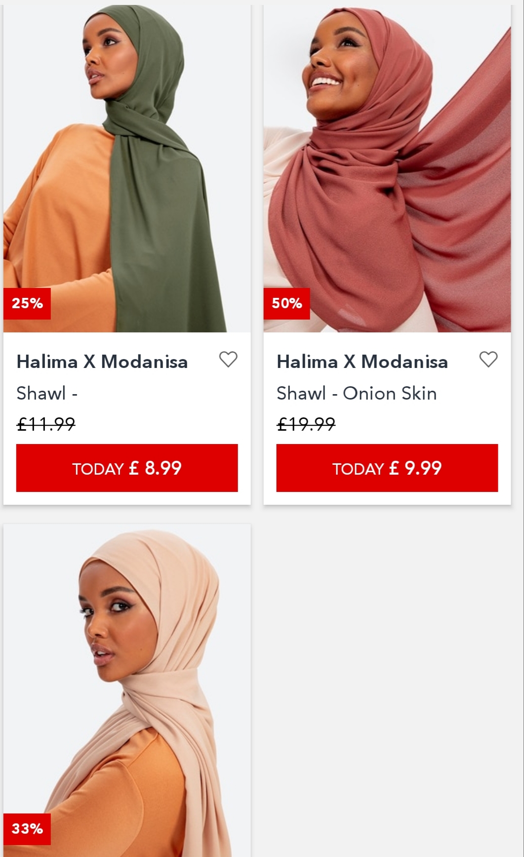
Task: Tap the heart on Onion Skin shawl
Action: 488,360
